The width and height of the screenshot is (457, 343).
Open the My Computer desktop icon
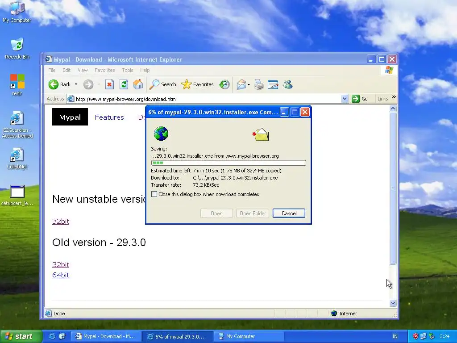point(17,12)
